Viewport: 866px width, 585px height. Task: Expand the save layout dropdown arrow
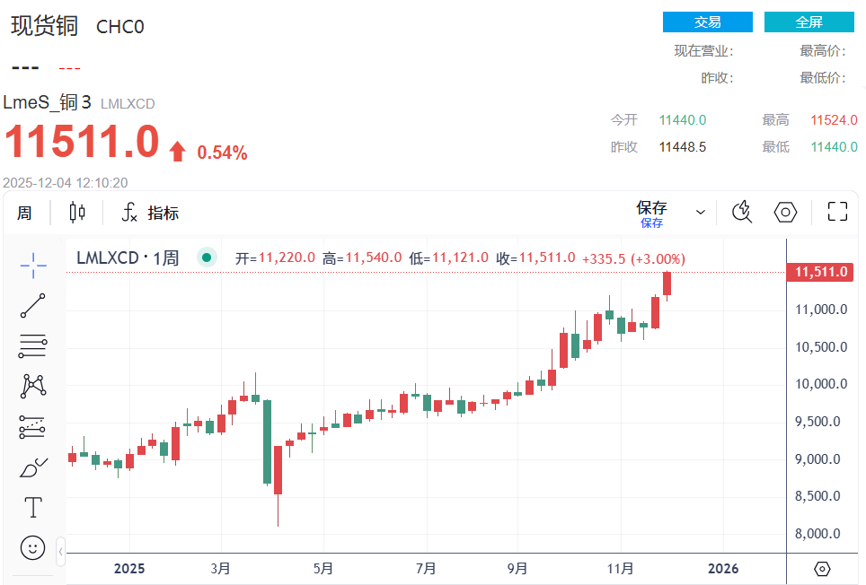click(x=701, y=213)
